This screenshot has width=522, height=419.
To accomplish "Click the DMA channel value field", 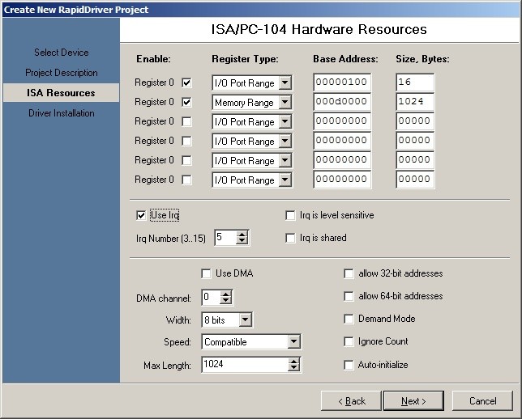I will coord(211,297).
